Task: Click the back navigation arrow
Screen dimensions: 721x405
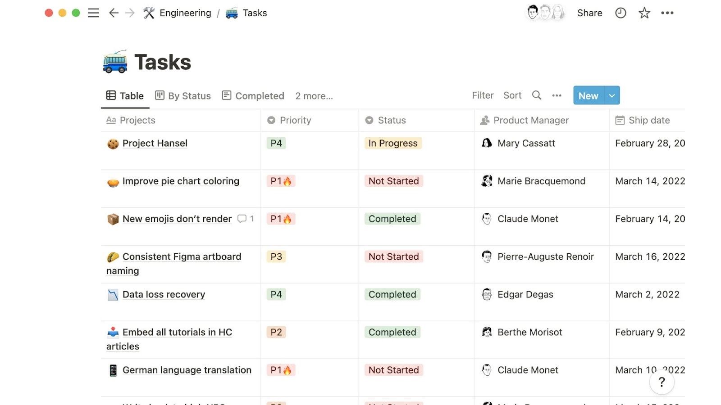Action: click(113, 13)
